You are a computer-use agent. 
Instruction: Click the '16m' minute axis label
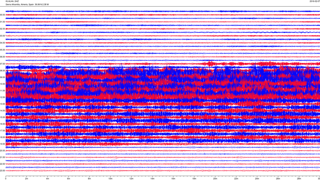point(173,179)
